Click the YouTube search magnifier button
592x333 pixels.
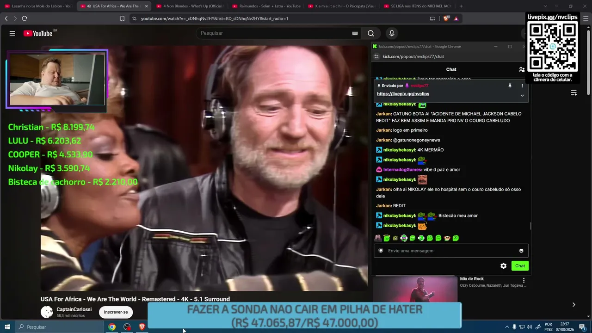371,33
